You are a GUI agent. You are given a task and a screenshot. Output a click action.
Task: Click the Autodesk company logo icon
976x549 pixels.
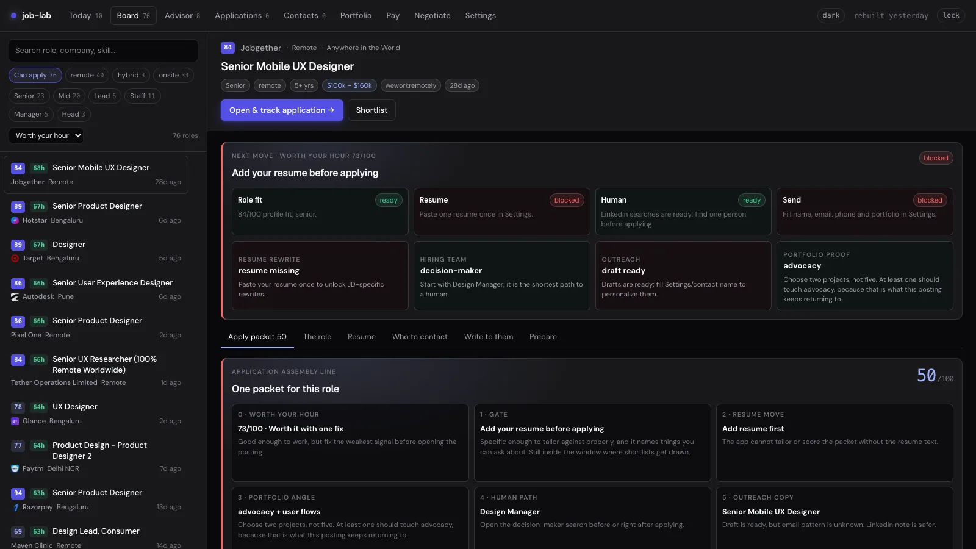click(15, 297)
